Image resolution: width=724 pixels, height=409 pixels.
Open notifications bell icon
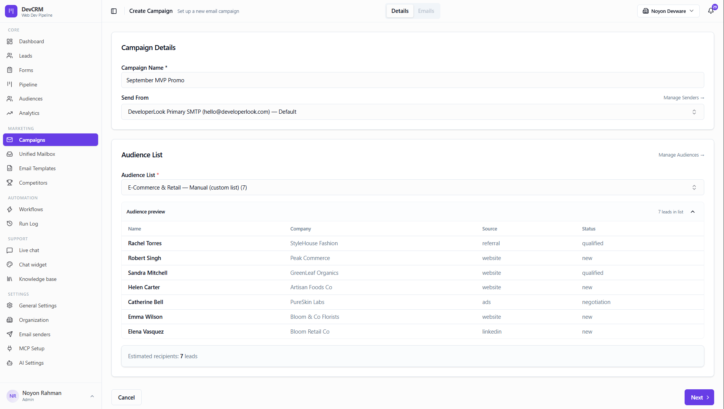tap(711, 11)
